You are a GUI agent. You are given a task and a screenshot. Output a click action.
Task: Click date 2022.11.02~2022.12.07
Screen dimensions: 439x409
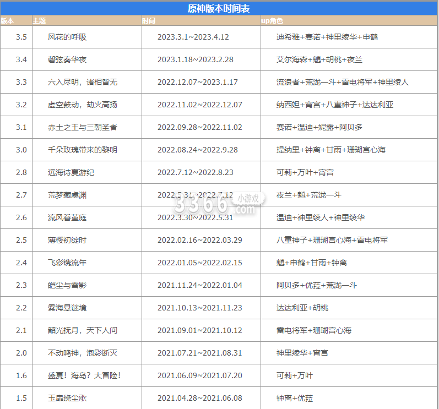(x=200, y=105)
